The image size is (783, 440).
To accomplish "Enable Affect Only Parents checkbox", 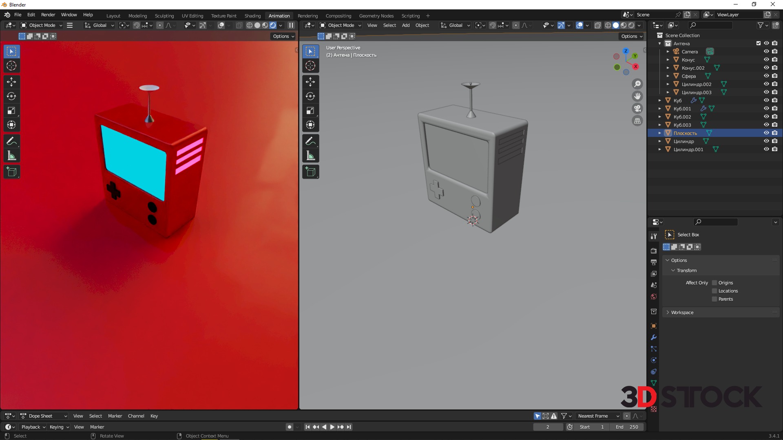I will (714, 299).
